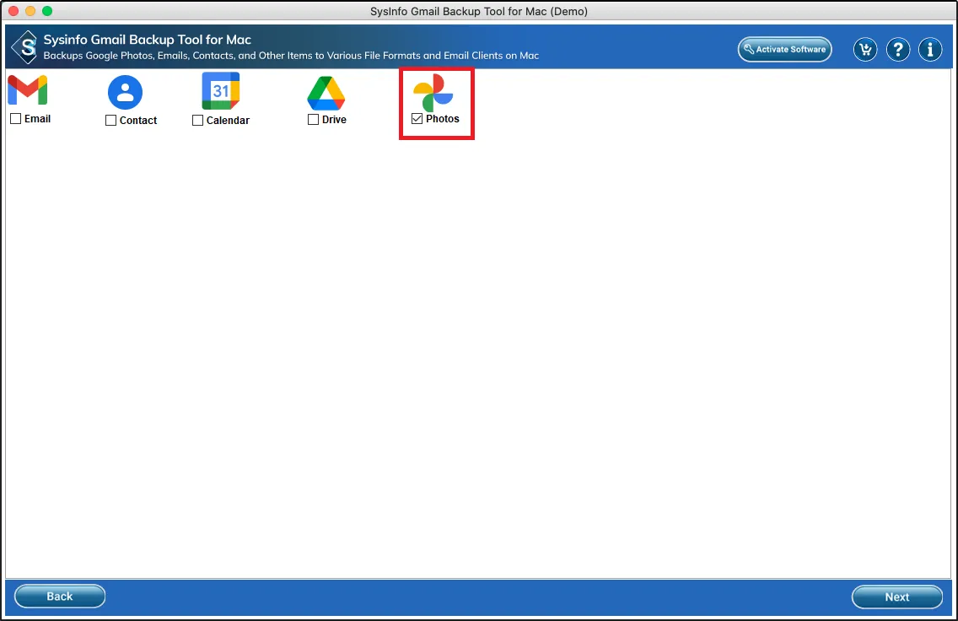
Task: Click the Calendar label text
Action: 228,121
